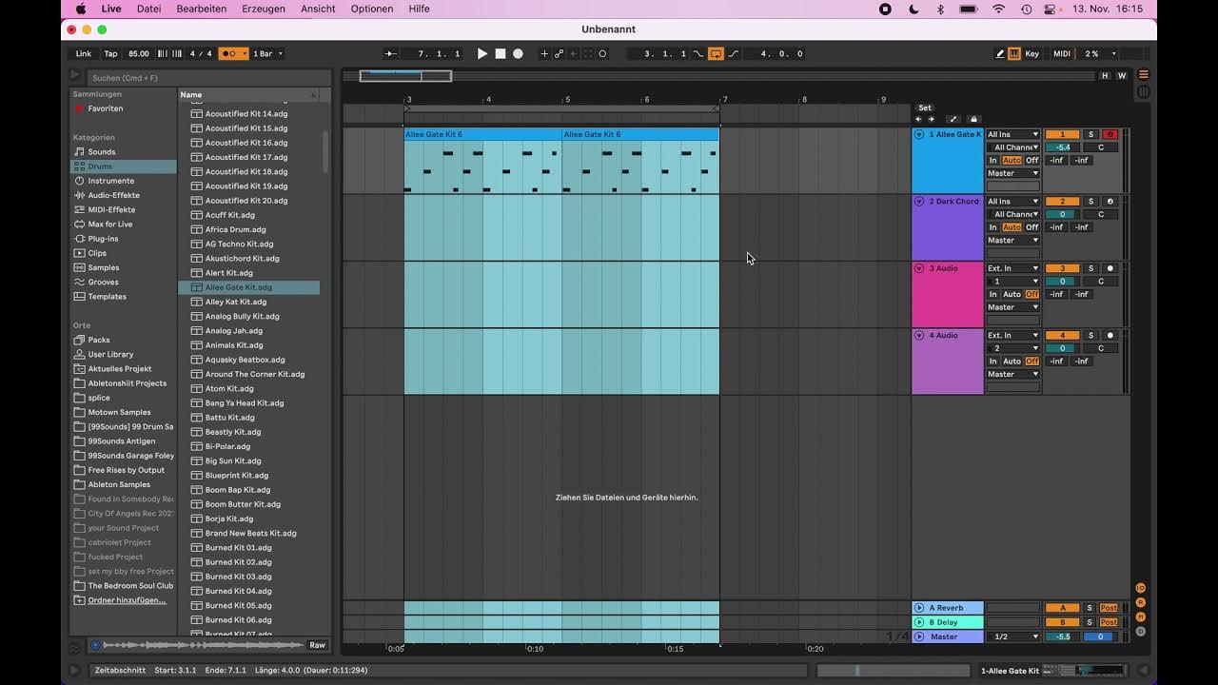Image resolution: width=1218 pixels, height=685 pixels.
Task: Click Master volume value -5.5
Action: click(x=1062, y=636)
